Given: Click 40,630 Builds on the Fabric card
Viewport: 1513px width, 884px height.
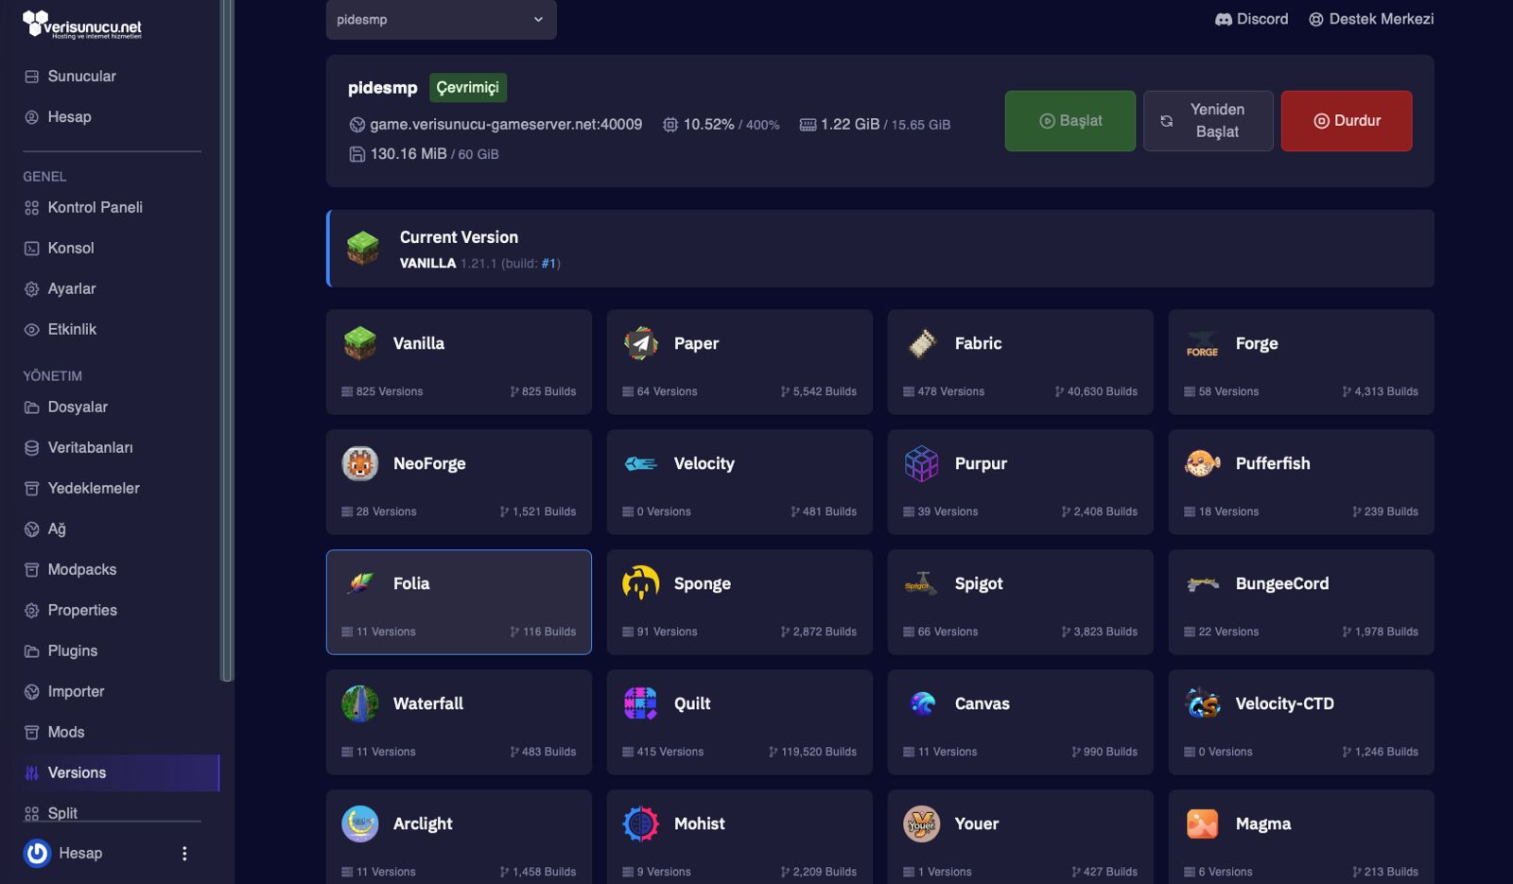Looking at the screenshot, I should click(x=1096, y=391).
